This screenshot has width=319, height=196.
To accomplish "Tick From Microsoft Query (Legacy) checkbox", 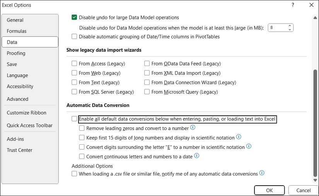I will coord(147,92).
